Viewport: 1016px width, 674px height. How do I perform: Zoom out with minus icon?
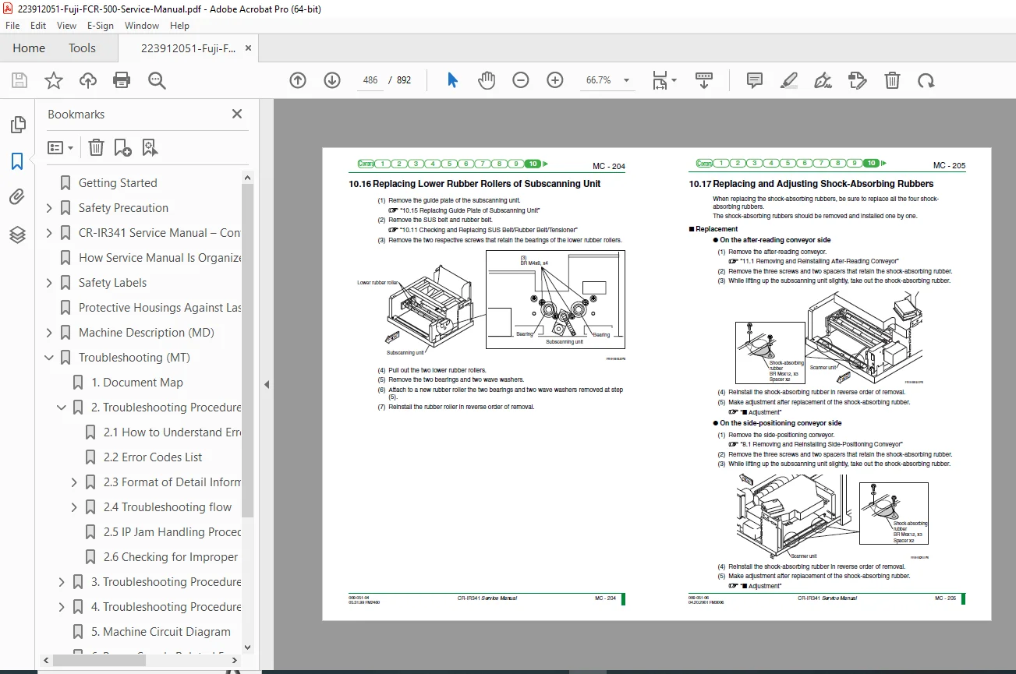pos(521,80)
